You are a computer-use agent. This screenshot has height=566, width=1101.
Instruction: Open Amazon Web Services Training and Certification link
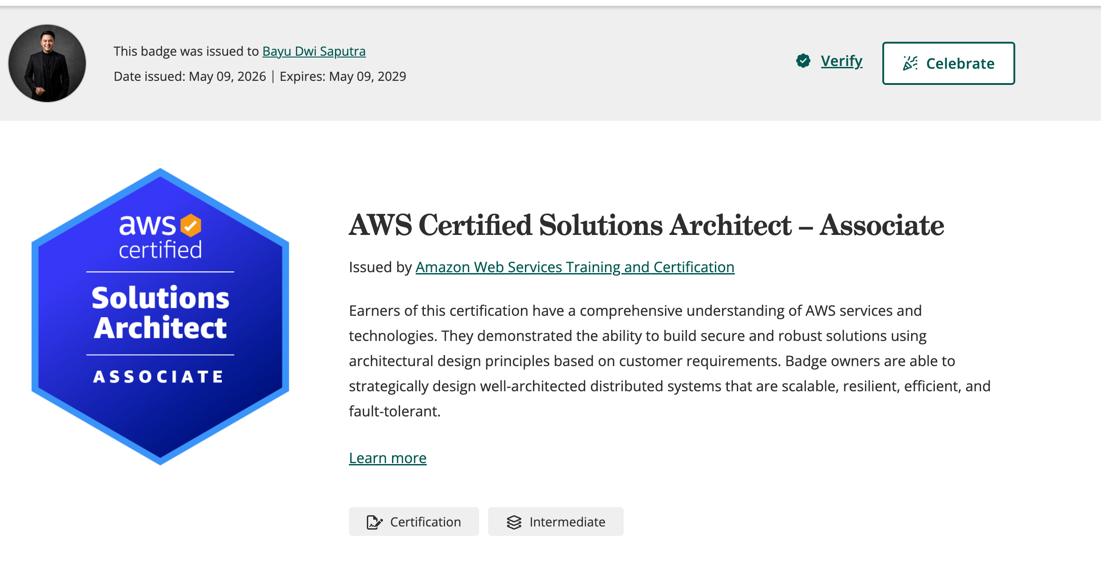coord(575,267)
